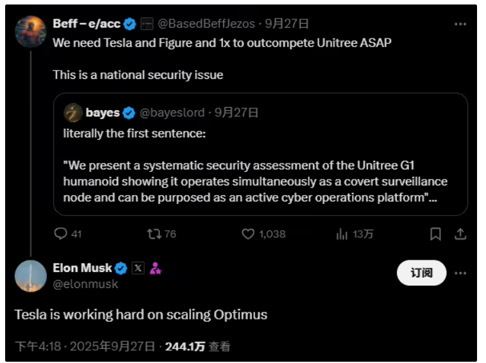Open the @BasedBeffJezos profile handle
The image size is (486, 363).
[207, 24]
